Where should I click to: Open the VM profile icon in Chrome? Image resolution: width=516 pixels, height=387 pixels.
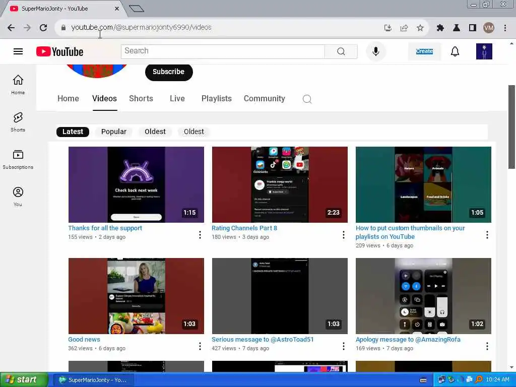(x=489, y=28)
